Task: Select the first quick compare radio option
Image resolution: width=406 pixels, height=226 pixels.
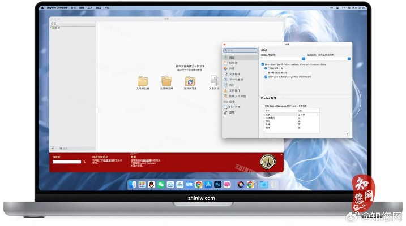Action: 266,68
